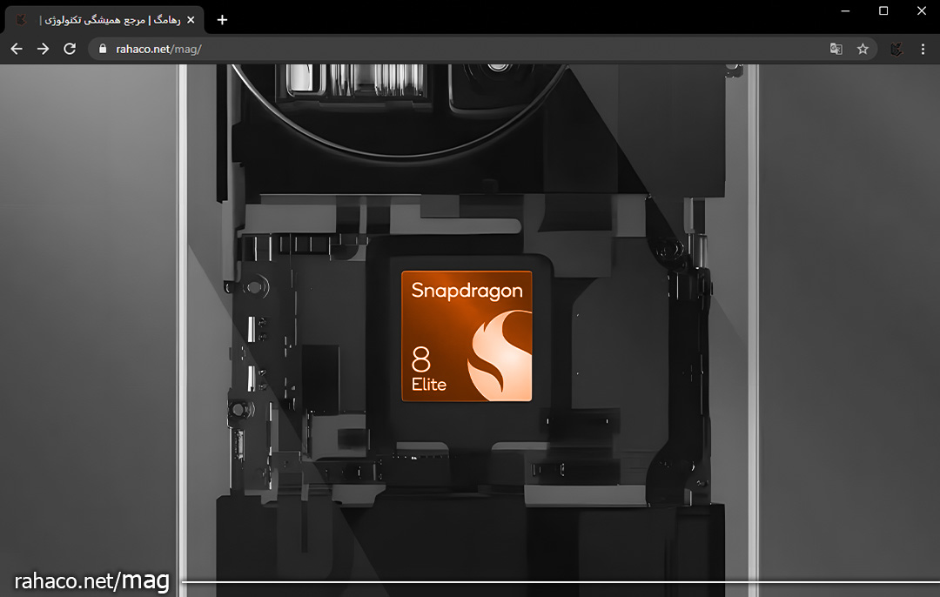Screen dimensions: 940x597
Task: Click the orange Snapdragon 8 Elite chip
Action: tap(467, 336)
